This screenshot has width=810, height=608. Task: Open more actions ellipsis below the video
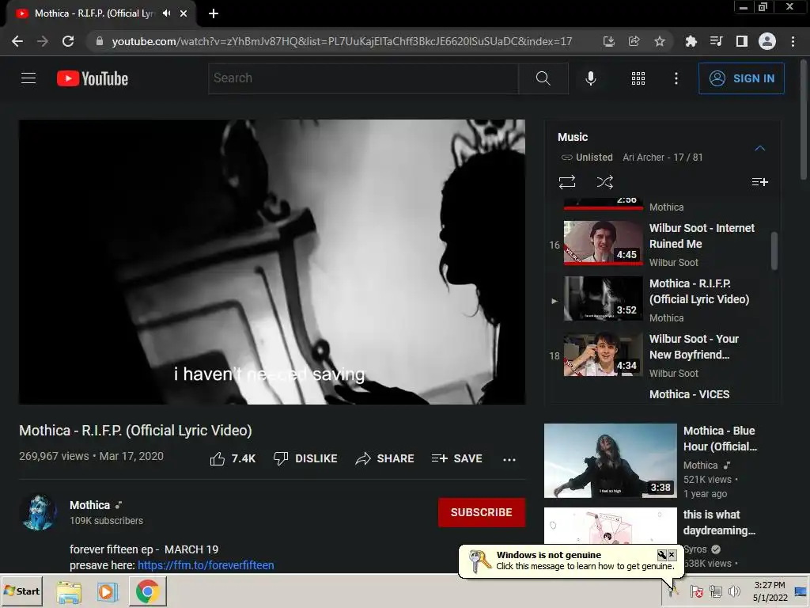(x=509, y=459)
